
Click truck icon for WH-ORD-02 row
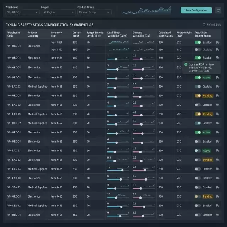[217, 123]
